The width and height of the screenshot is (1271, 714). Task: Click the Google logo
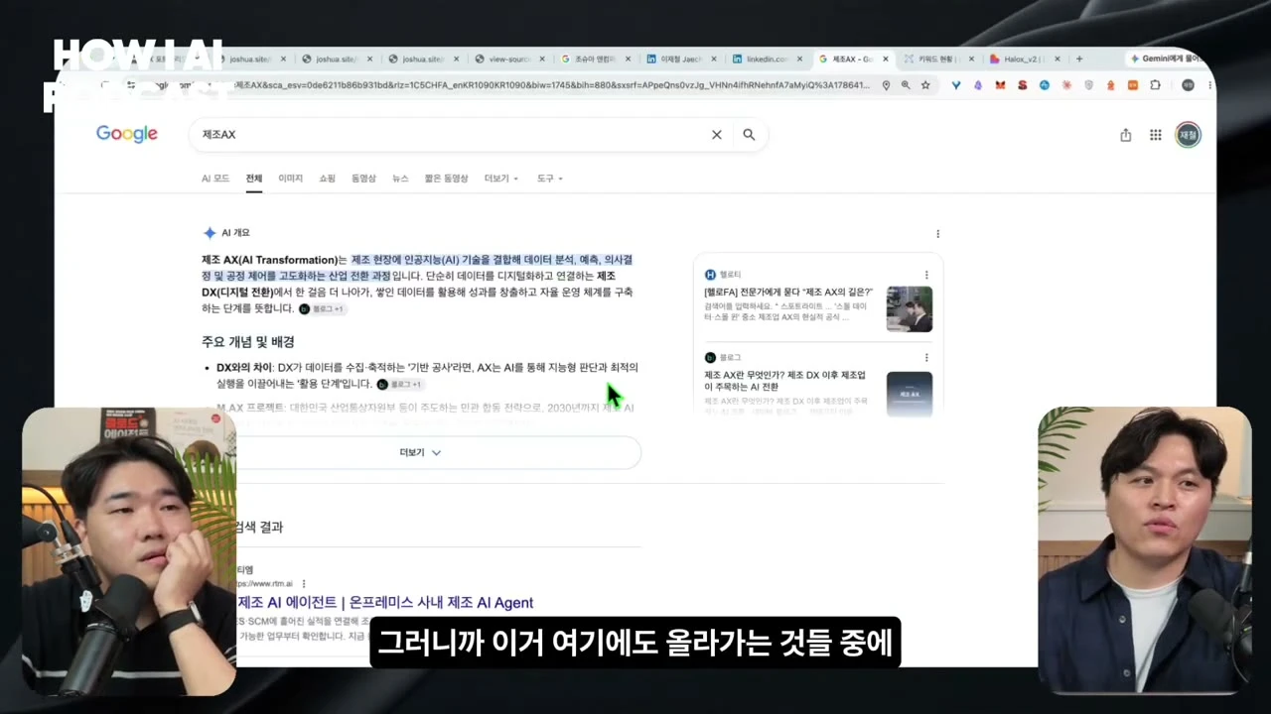tap(127, 134)
